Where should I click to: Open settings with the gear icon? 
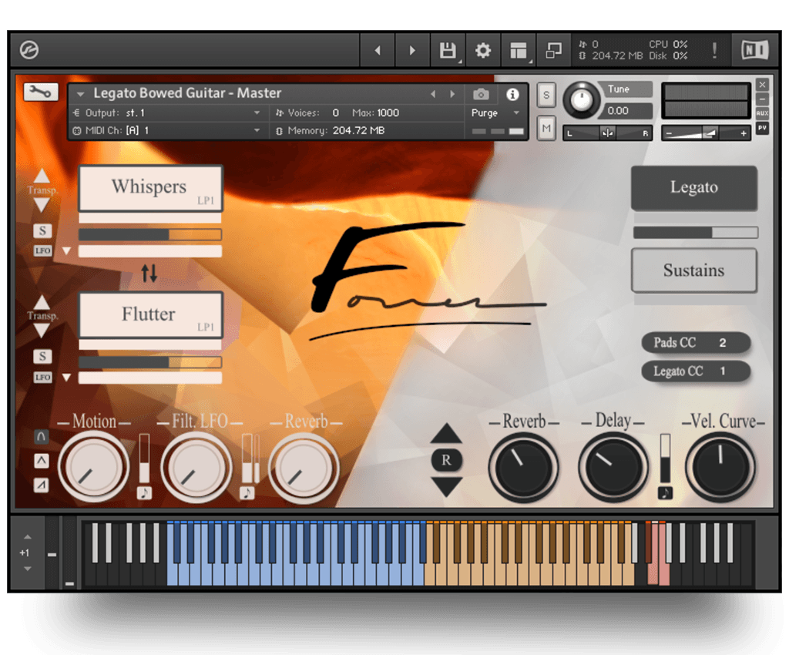click(483, 51)
